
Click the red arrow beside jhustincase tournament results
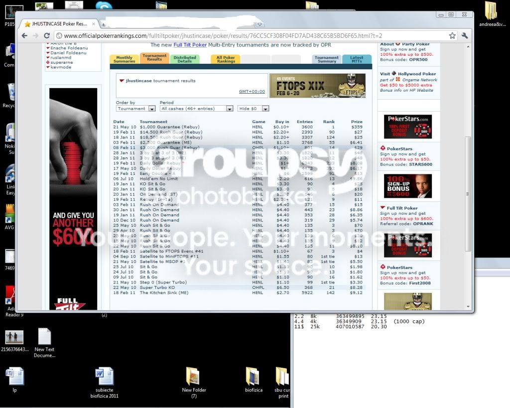[x=122, y=81]
